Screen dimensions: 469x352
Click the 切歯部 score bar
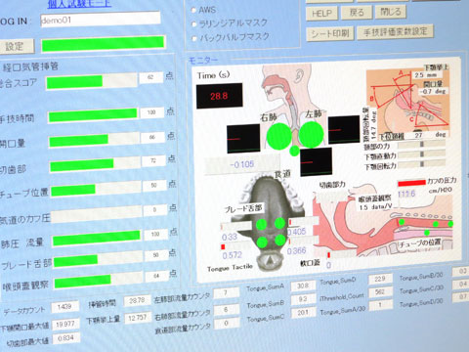96,164
